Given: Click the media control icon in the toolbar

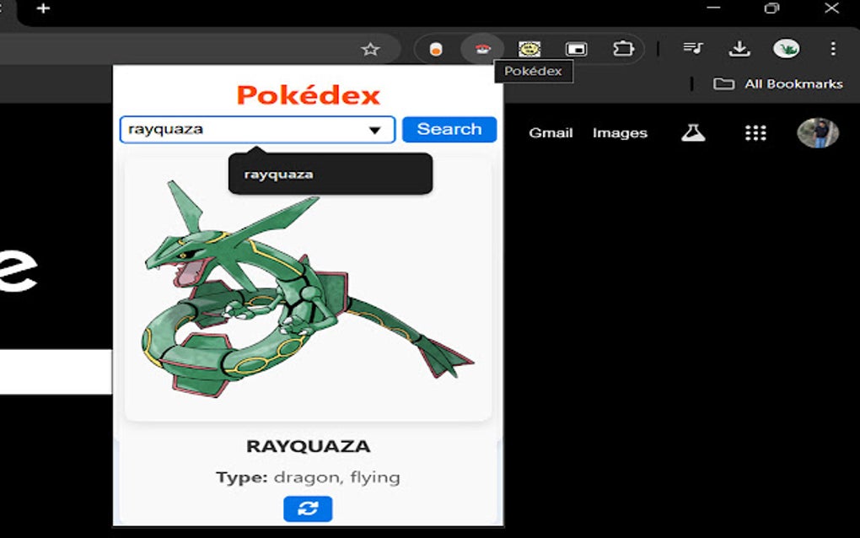Looking at the screenshot, I should point(693,48).
